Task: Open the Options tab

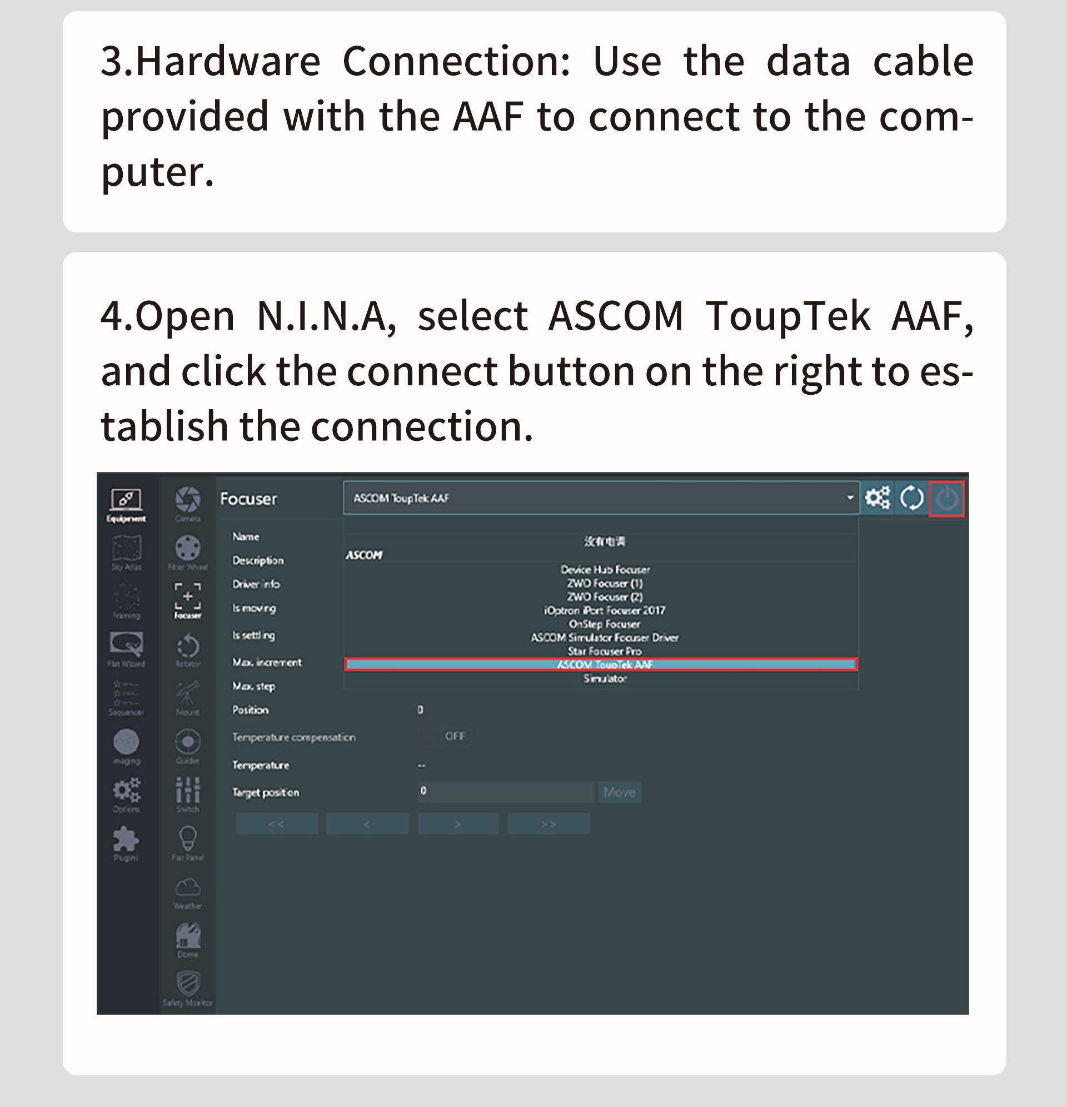Action: point(127,794)
